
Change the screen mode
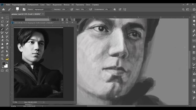coord(7,71)
